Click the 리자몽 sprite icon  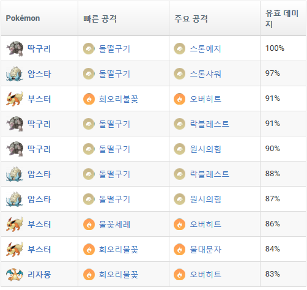(x=15, y=275)
